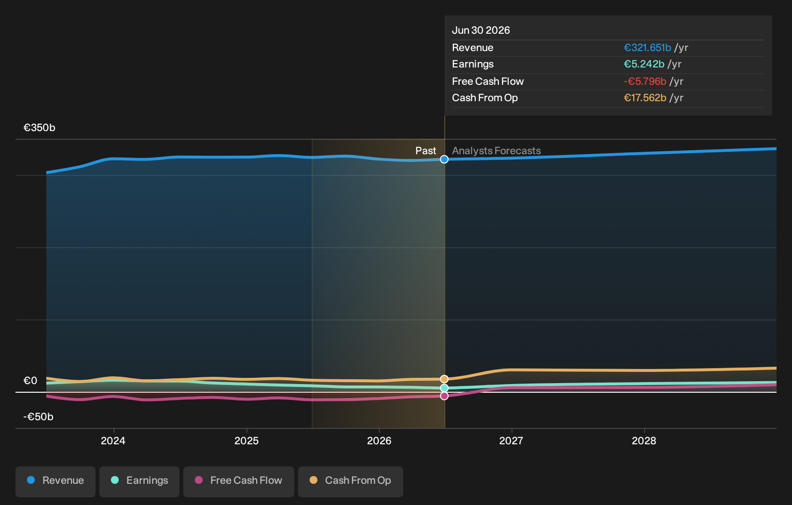
Task: Click the Revenue row label in tooltip
Action: click(473, 48)
